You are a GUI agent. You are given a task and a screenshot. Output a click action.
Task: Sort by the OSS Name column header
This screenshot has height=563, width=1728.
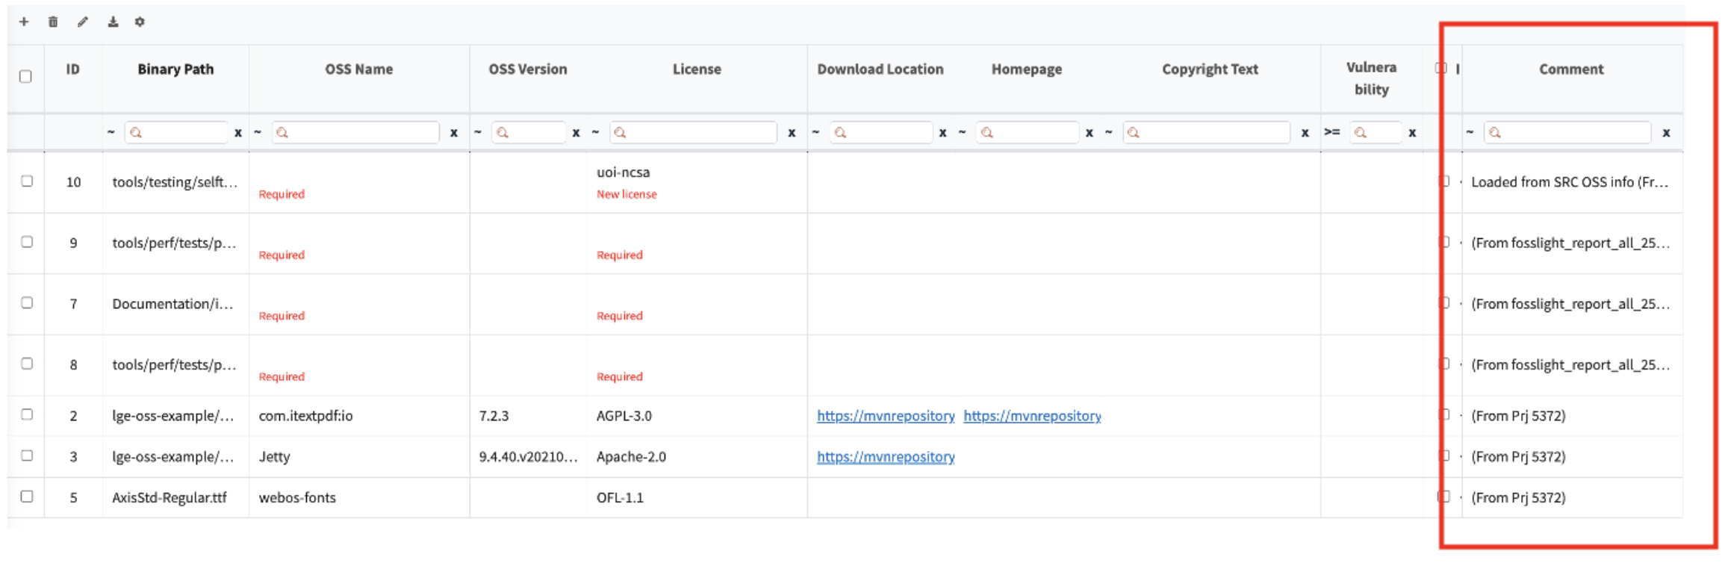[358, 69]
